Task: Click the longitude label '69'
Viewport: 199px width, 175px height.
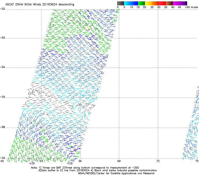Action: 119,161
